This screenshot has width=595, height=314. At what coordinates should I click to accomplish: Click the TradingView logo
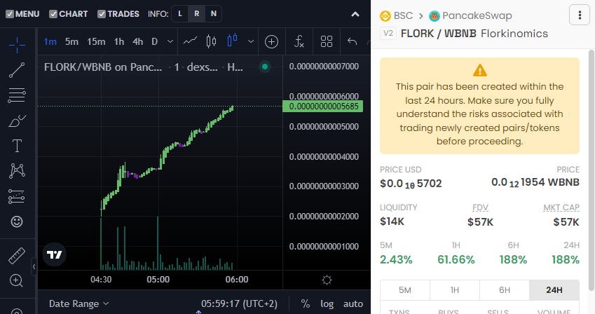click(54, 254)
